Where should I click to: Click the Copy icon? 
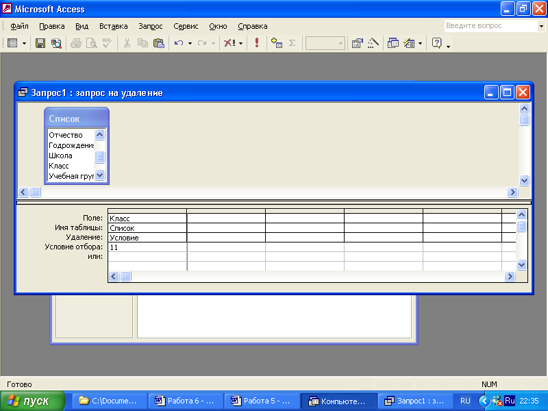coord(142,43)
